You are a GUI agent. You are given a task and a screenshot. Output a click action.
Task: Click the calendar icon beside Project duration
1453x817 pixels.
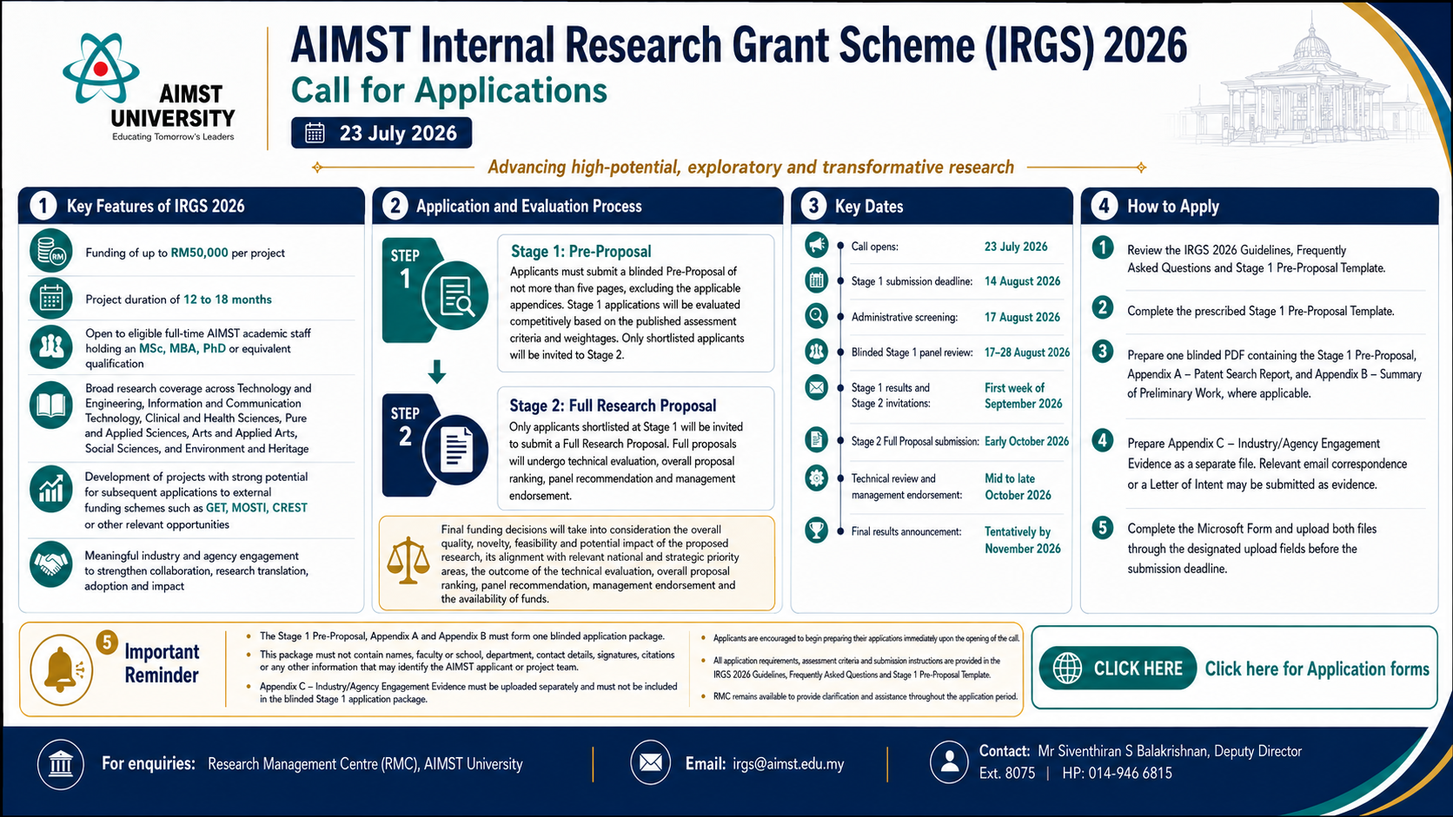click(51, 299)
